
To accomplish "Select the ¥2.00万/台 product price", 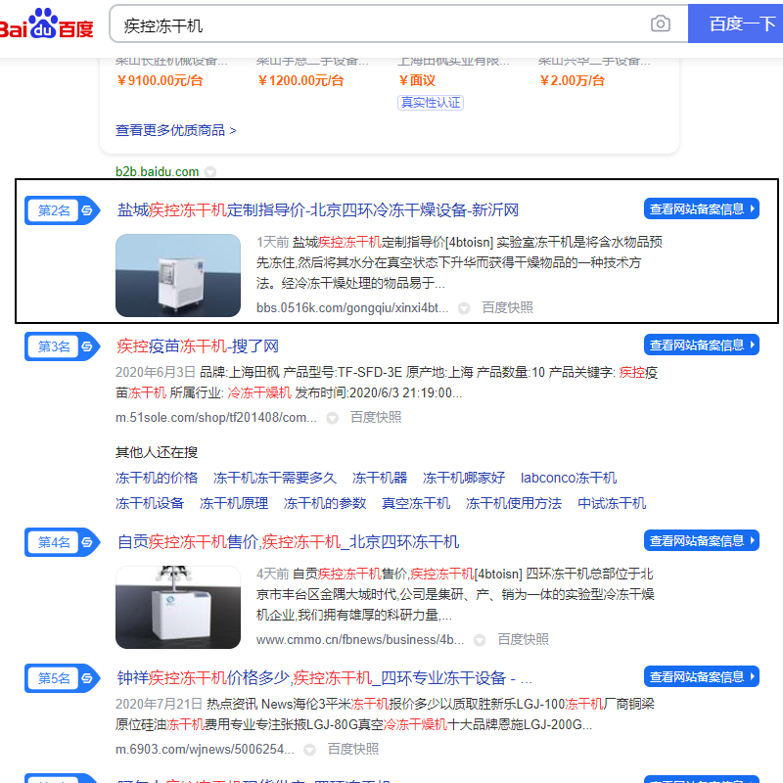I will [x=572, y=80].
